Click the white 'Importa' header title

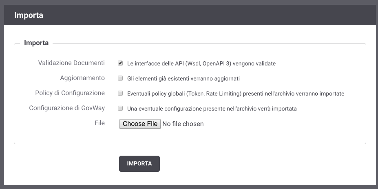[x=29, y=15]
